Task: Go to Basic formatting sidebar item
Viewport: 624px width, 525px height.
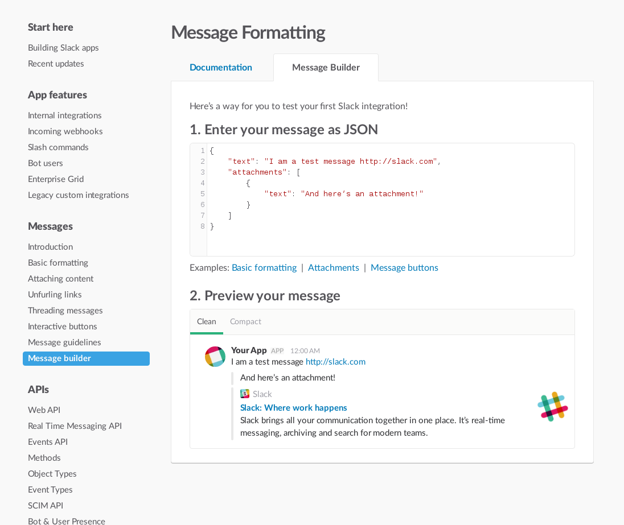Action: point(58,263)
